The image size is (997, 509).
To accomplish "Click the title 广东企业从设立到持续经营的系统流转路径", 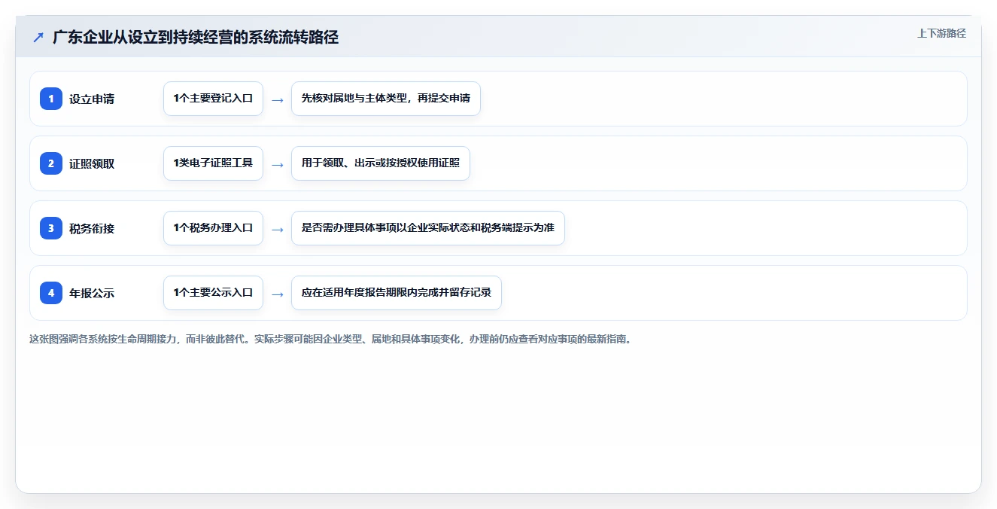I will point(196,37).
